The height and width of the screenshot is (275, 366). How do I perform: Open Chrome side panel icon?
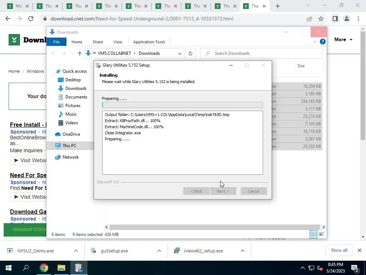pyautogui.click(x=335, y=19)
